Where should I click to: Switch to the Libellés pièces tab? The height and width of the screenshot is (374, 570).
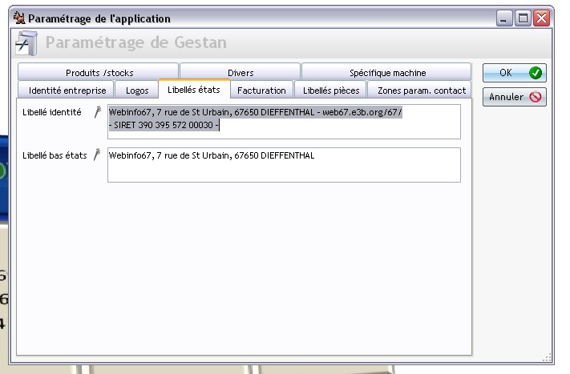point(331,90)
